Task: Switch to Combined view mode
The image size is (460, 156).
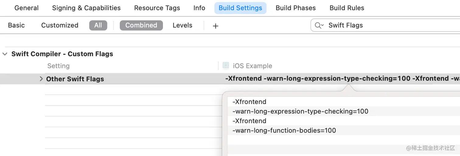Action: [x=141, y=25]
